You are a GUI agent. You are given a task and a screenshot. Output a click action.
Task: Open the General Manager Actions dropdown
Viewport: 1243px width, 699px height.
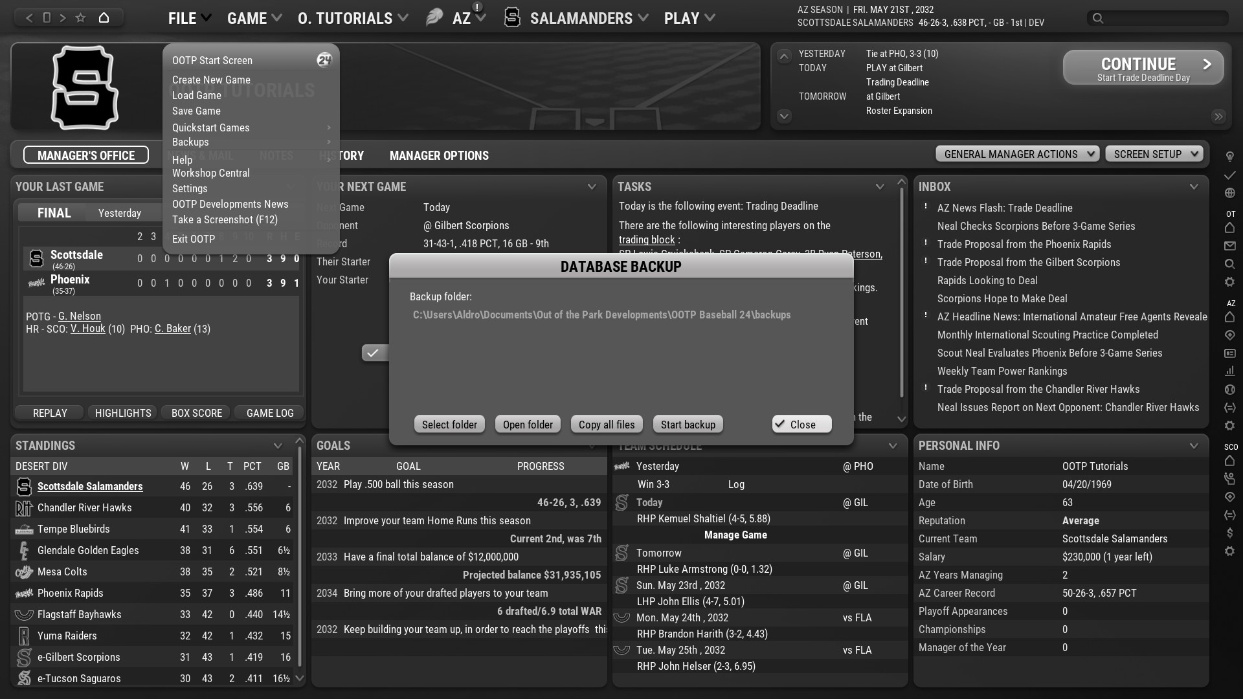1017,154
